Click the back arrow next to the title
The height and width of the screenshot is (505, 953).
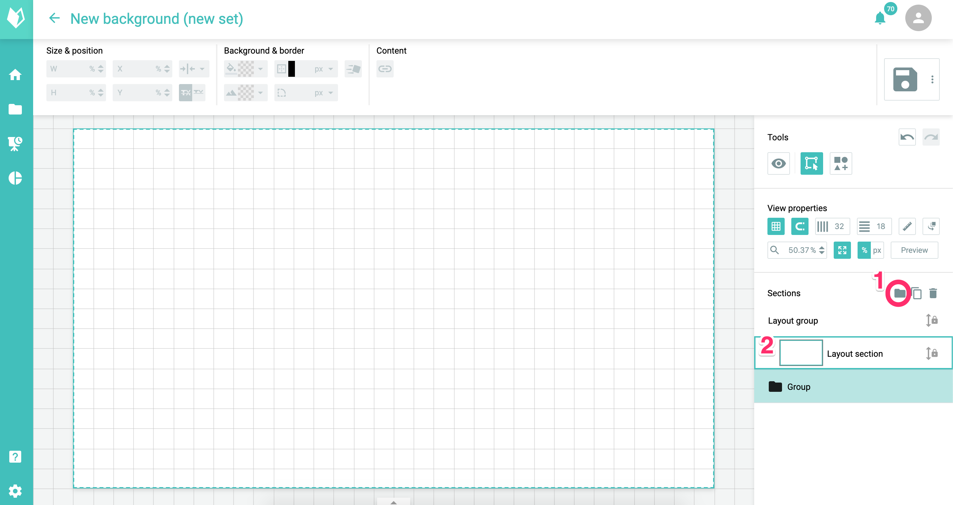[54, 18]
